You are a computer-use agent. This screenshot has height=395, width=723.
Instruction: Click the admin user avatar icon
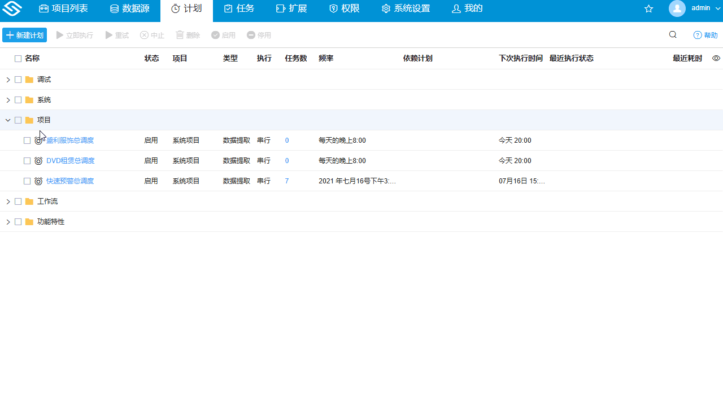tap(678, 8)
